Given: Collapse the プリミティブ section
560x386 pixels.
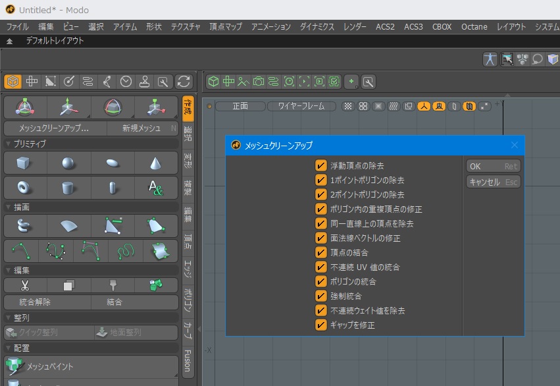Looking at the screenshot, I should pos(8,144).
